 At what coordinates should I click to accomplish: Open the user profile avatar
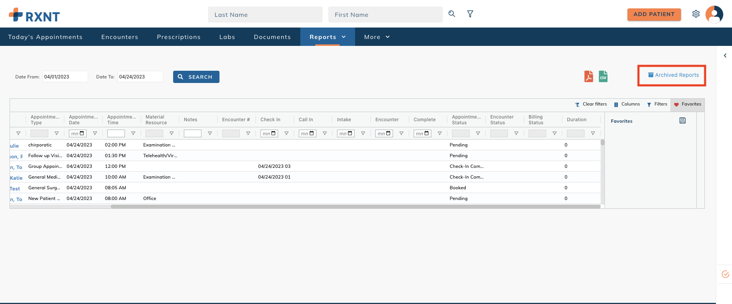click(x=714, y=15)
